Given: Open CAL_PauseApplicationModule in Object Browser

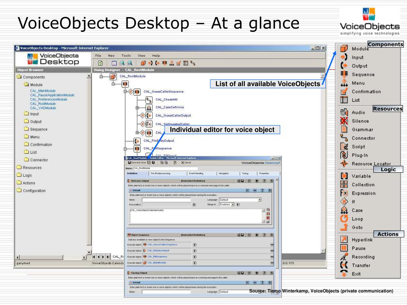Looking at the screenshot, I should pyautogui.click(x=52, y=95).
